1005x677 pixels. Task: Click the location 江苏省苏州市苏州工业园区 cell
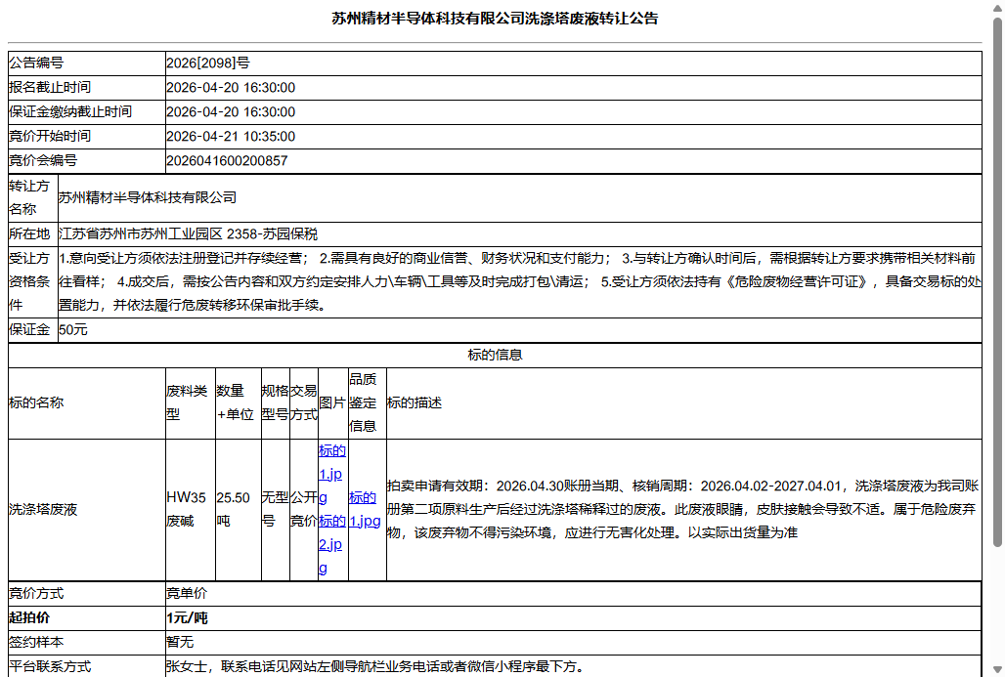pos(520,233)
